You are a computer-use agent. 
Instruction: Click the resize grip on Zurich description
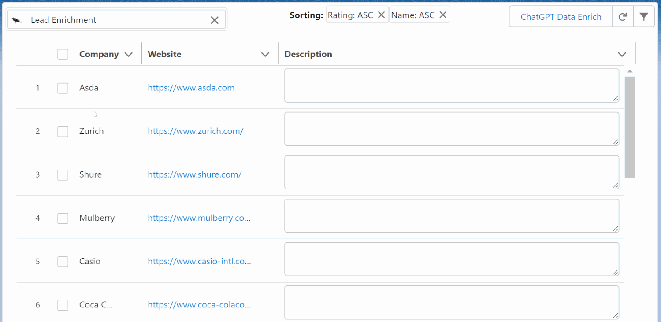616,142
